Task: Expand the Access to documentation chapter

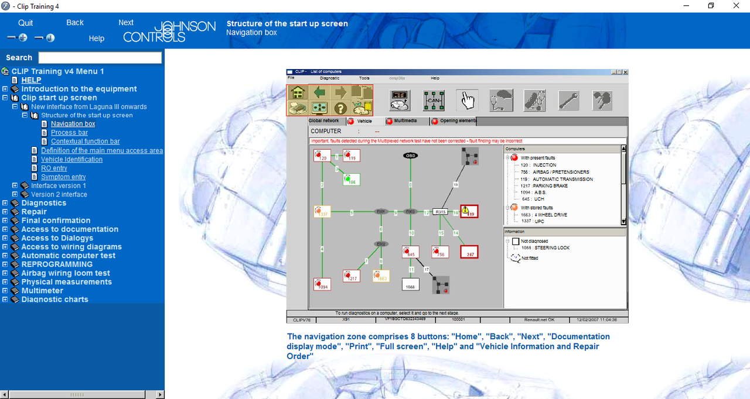Action: tap(5, 229)
